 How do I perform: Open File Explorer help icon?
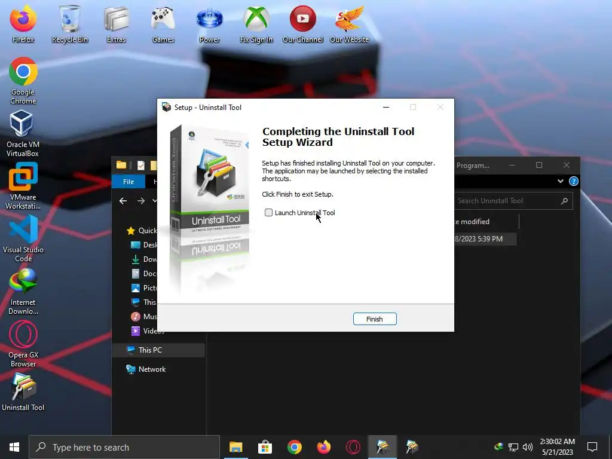tap(573, 181)
